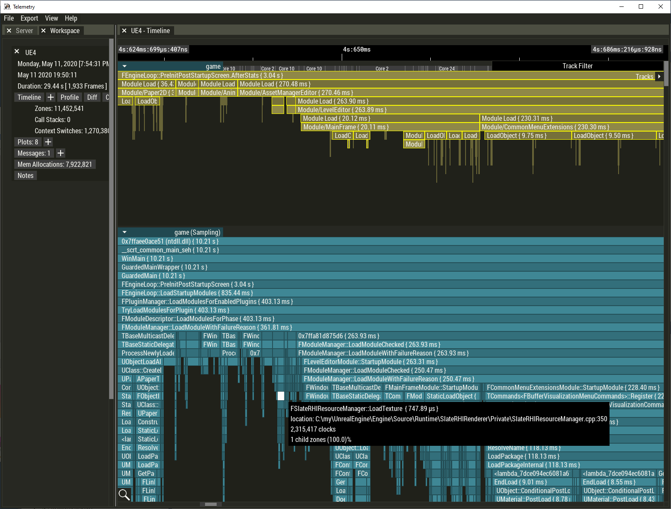Open the Notes section
Viewport: 671px width, 509px height.
coord(25,176)
